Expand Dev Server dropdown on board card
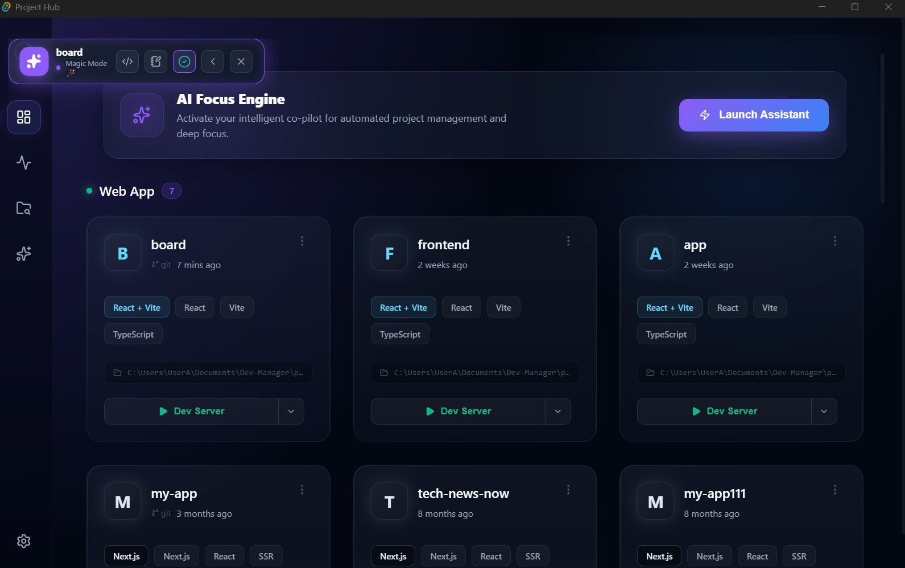 pos(291,411)
